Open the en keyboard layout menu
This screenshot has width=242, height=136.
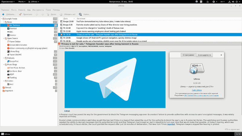click(x=222, y=2)
